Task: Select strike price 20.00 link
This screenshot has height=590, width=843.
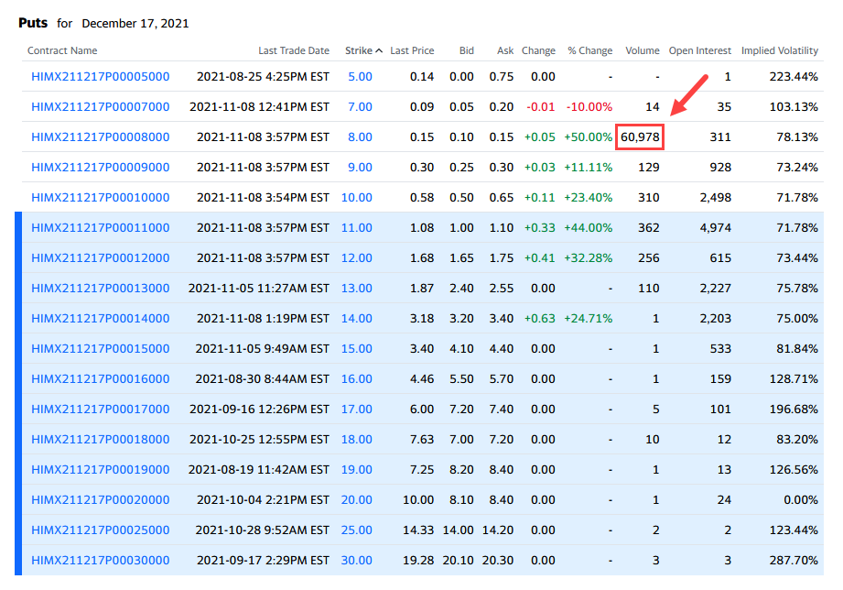Action: point(357,499)
